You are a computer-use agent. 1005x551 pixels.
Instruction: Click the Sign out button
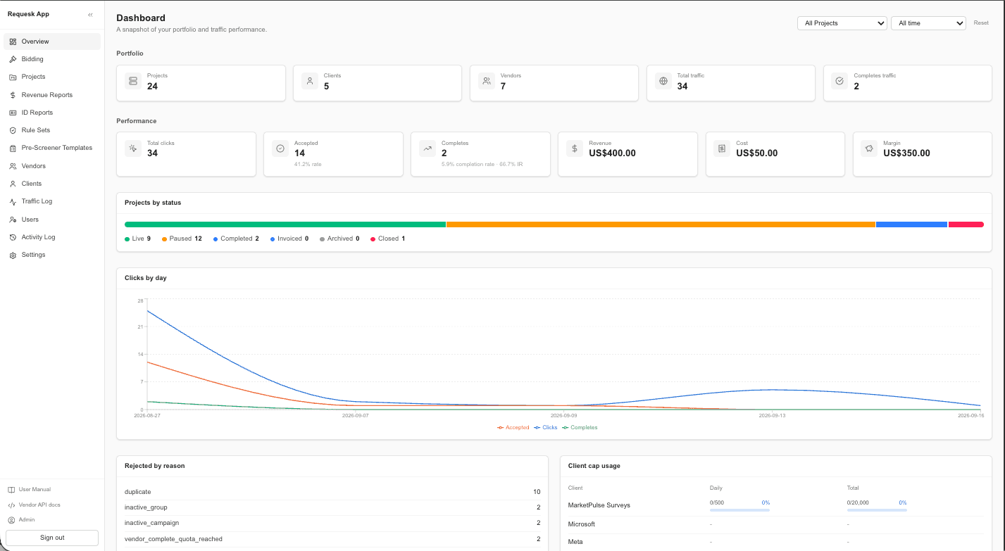[x=52, y=538]
